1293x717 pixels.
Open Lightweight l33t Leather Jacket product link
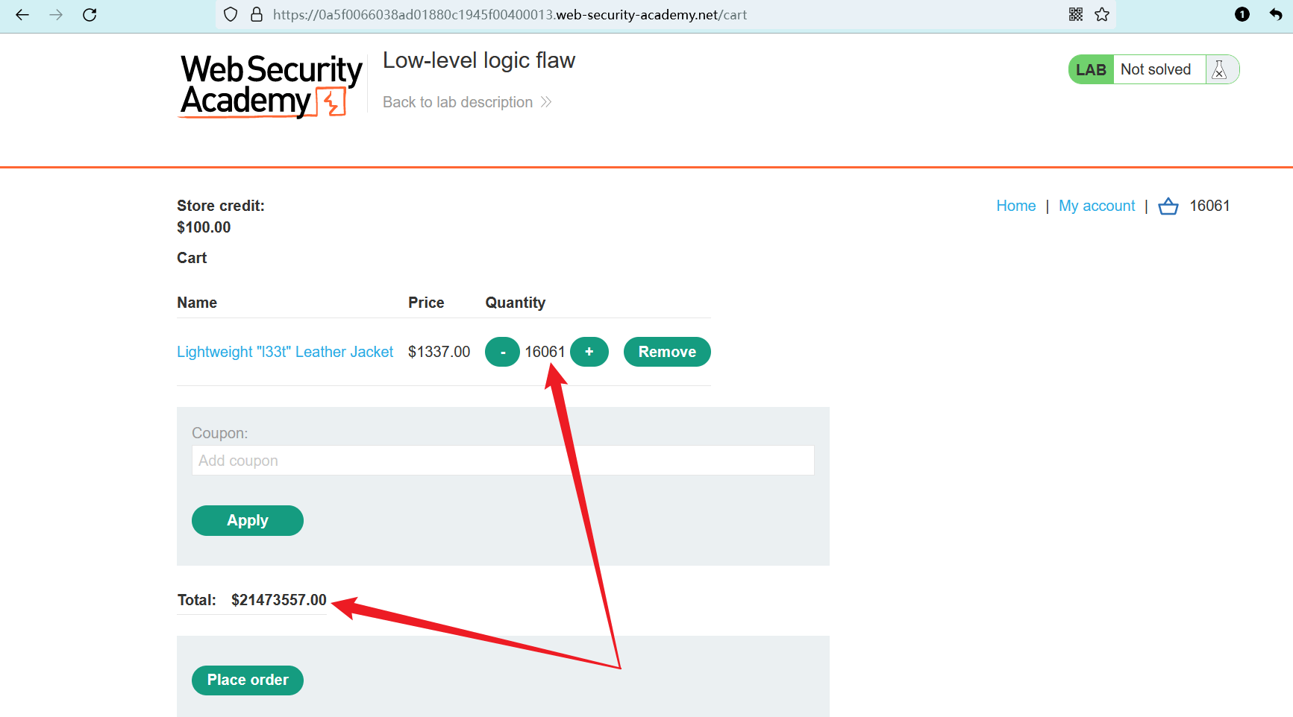pyautogui.click(x=285, y=352)
